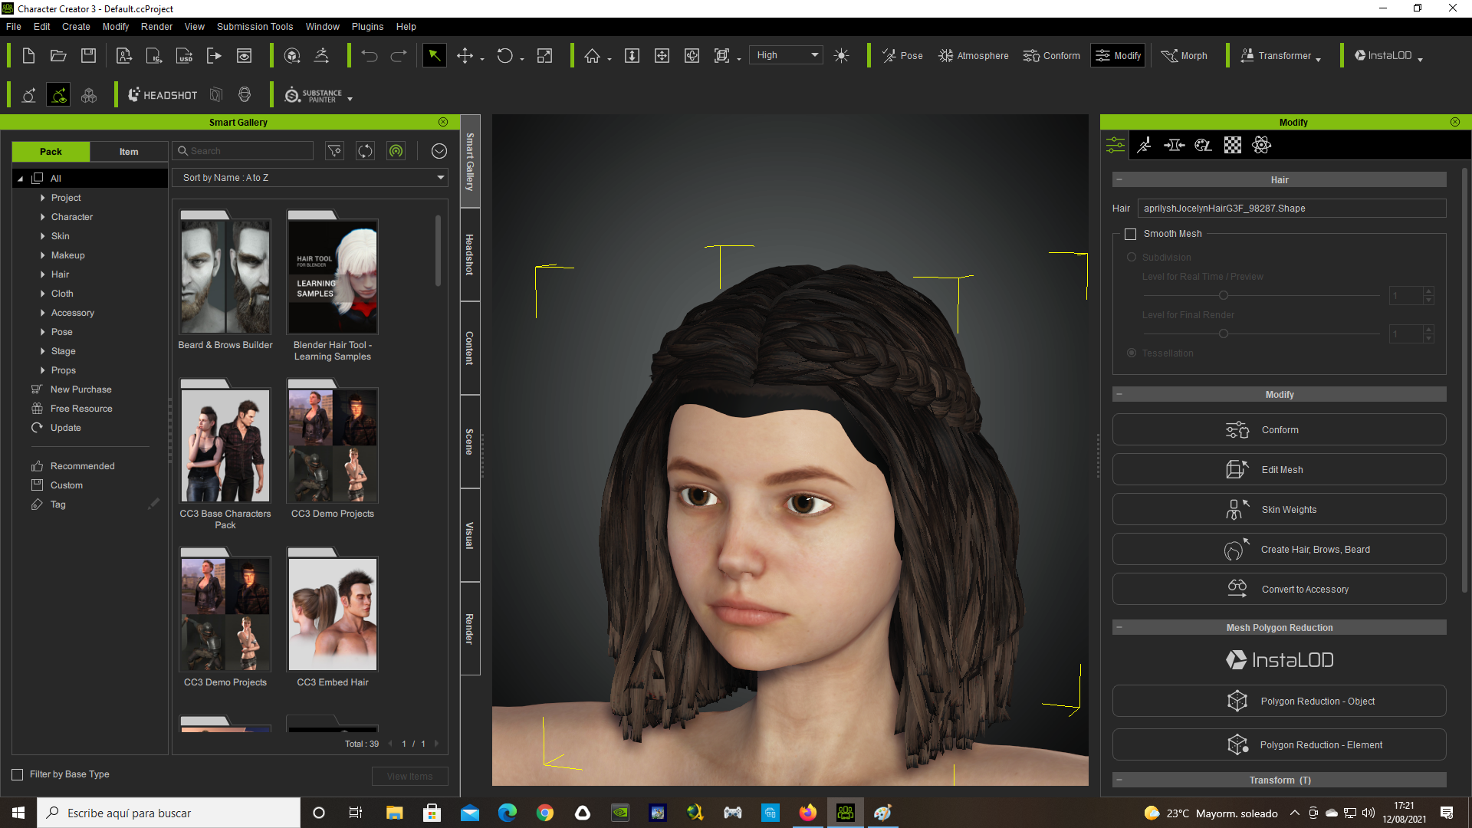Open the Plugins menu
The image size is (1472, 828).
pyautogui.click(x=367, y=26)
